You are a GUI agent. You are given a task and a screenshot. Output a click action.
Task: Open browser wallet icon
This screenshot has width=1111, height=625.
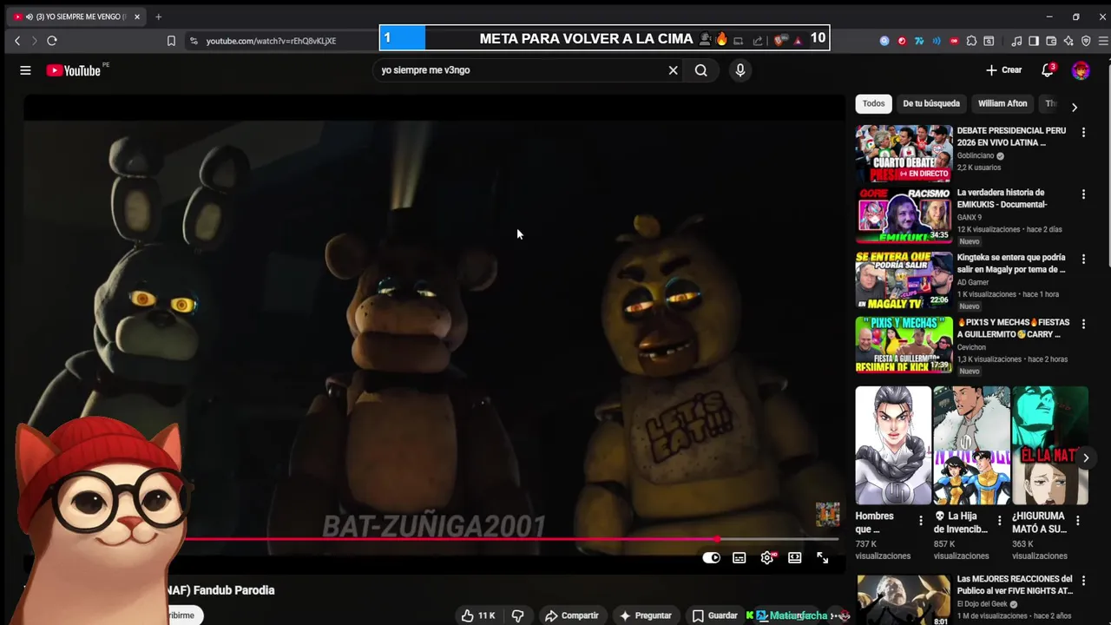[1051, 41]
